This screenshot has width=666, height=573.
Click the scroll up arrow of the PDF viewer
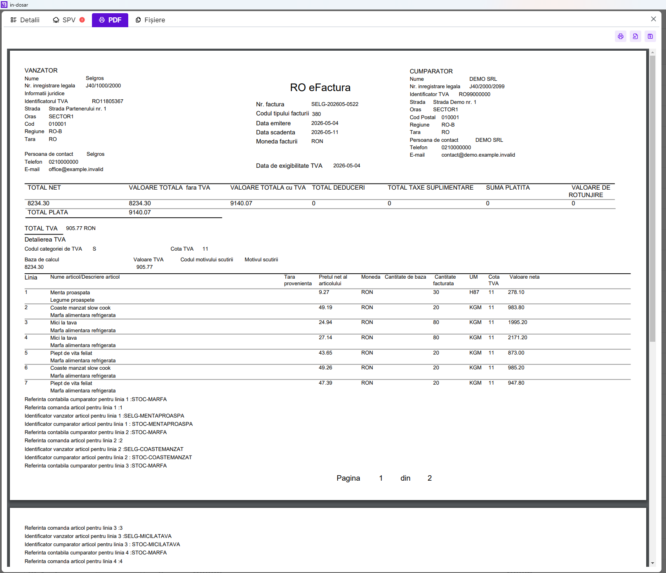652,52
